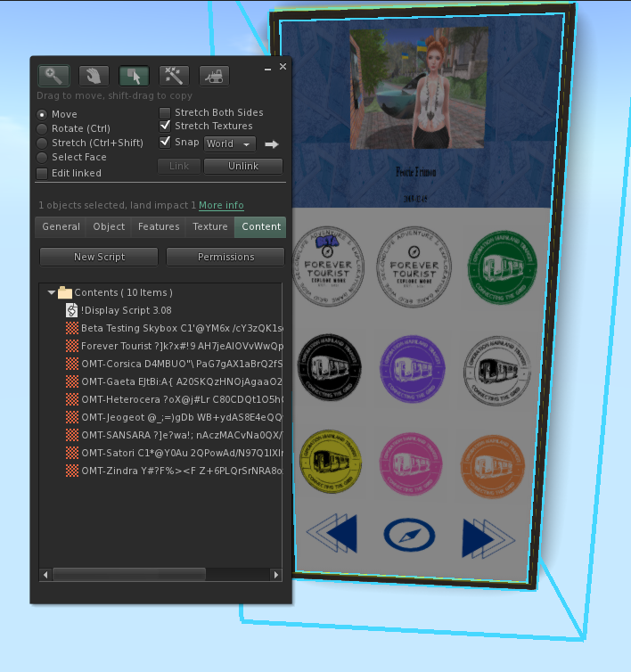Click the Link button
This screenshot has width=631, height=672.
click(179, 167)
